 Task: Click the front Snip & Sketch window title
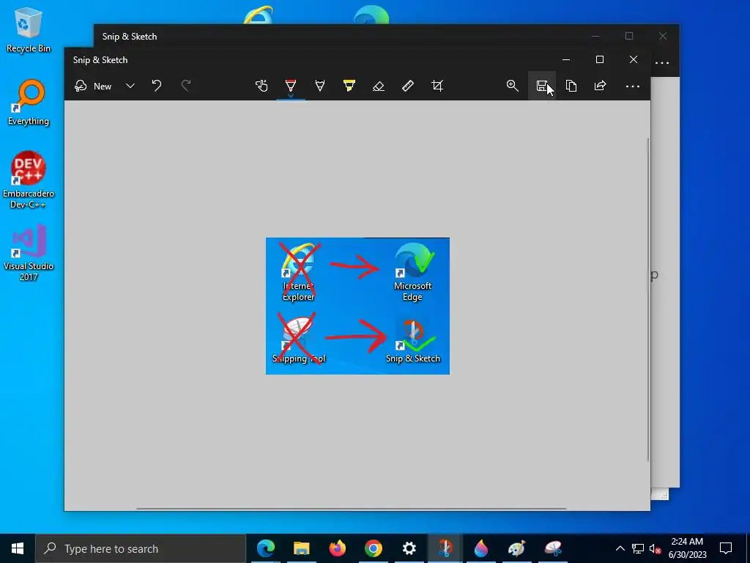coord(100,60)
